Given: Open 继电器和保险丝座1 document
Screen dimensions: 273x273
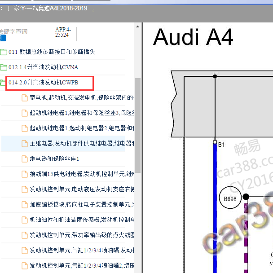Looking at the screenshot, I should (54, 159).
